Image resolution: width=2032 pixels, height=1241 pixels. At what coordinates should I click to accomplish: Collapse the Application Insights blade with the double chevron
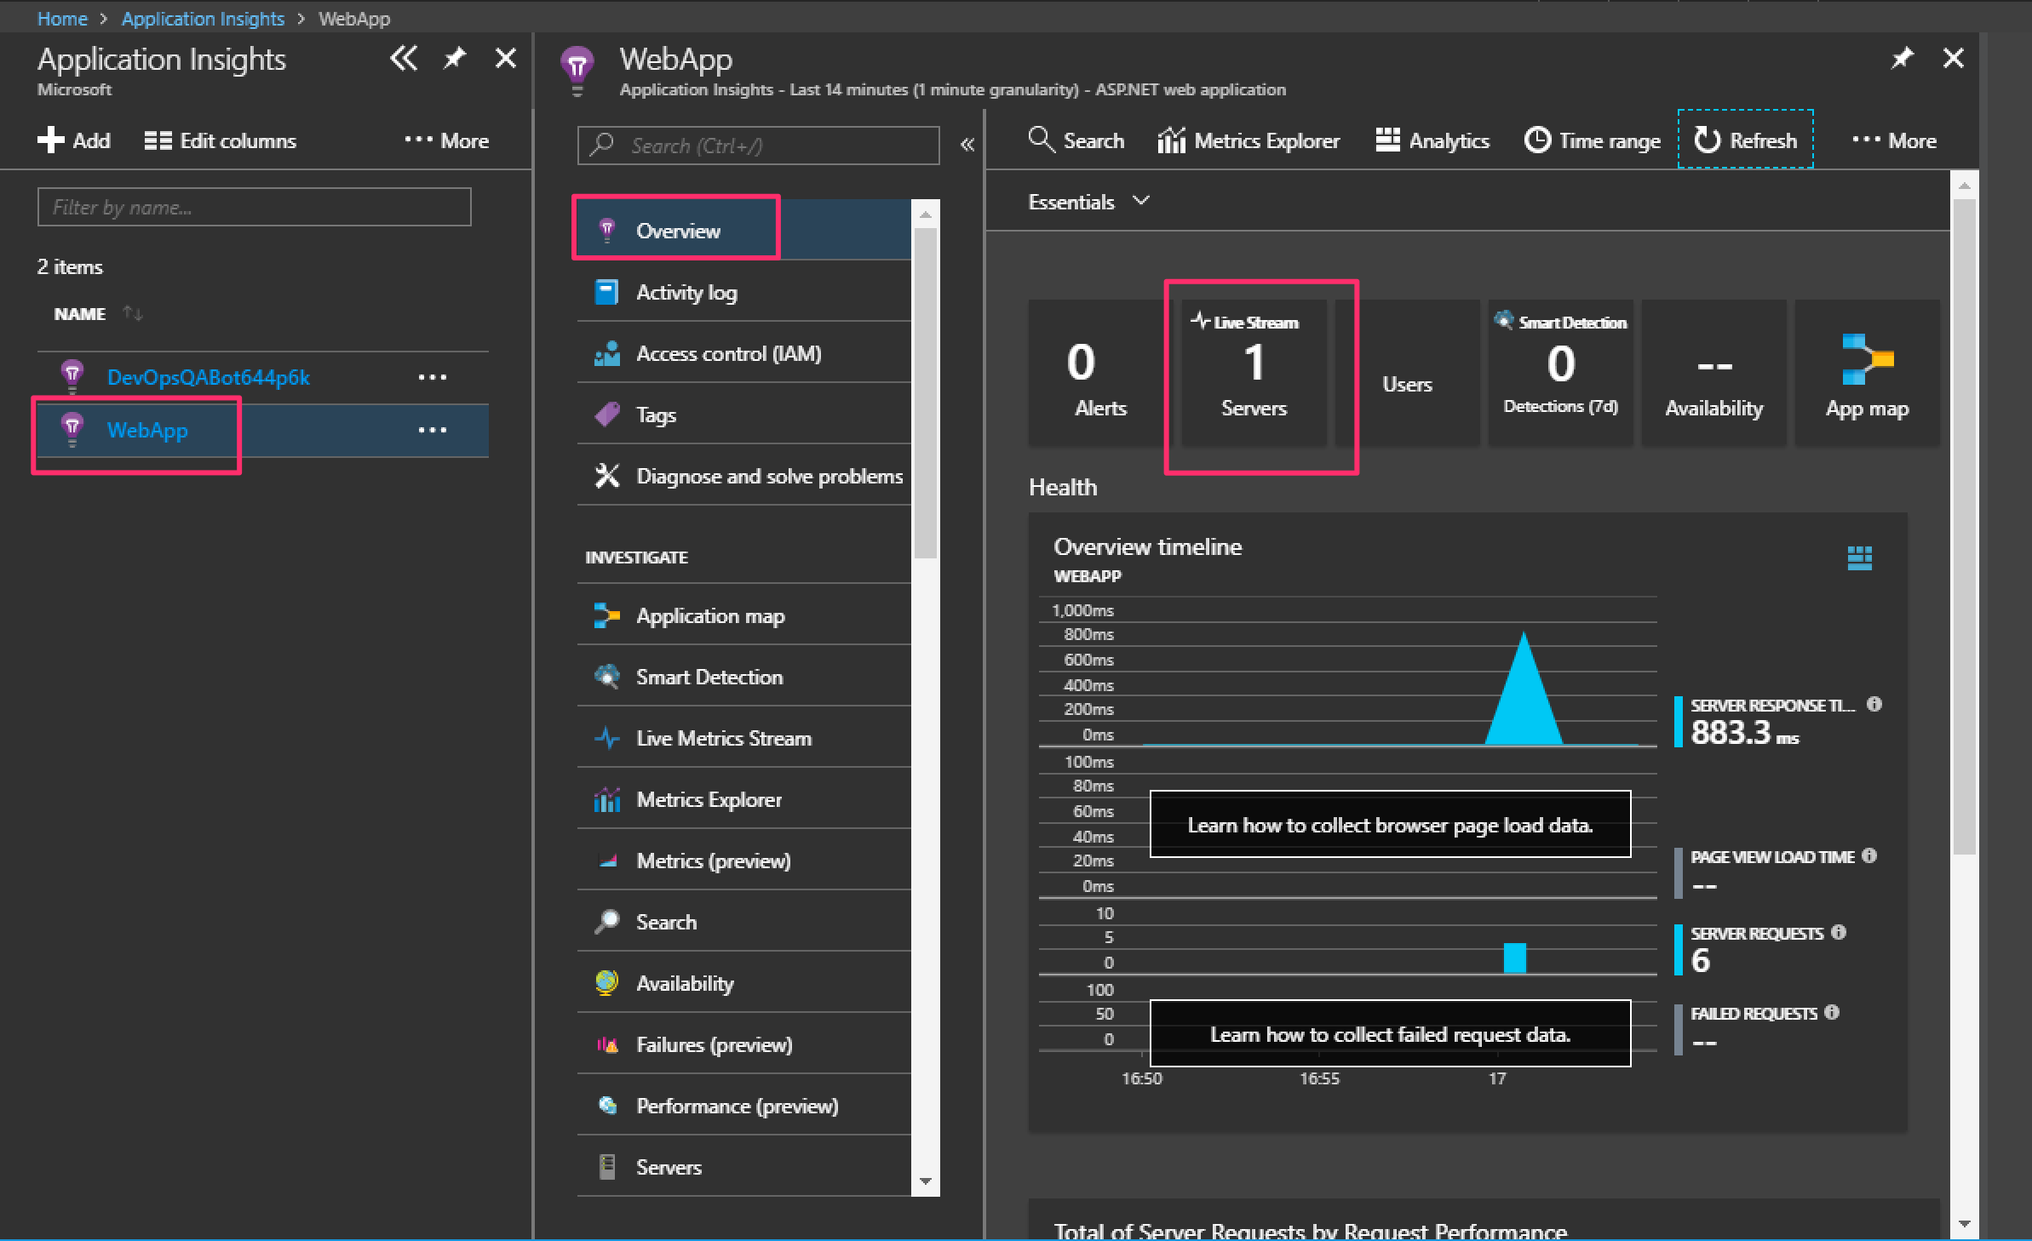coord(404,58)
